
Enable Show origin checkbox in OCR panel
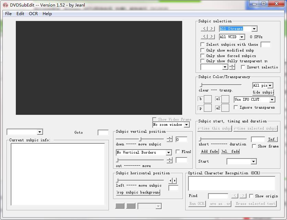pos(251,196)
